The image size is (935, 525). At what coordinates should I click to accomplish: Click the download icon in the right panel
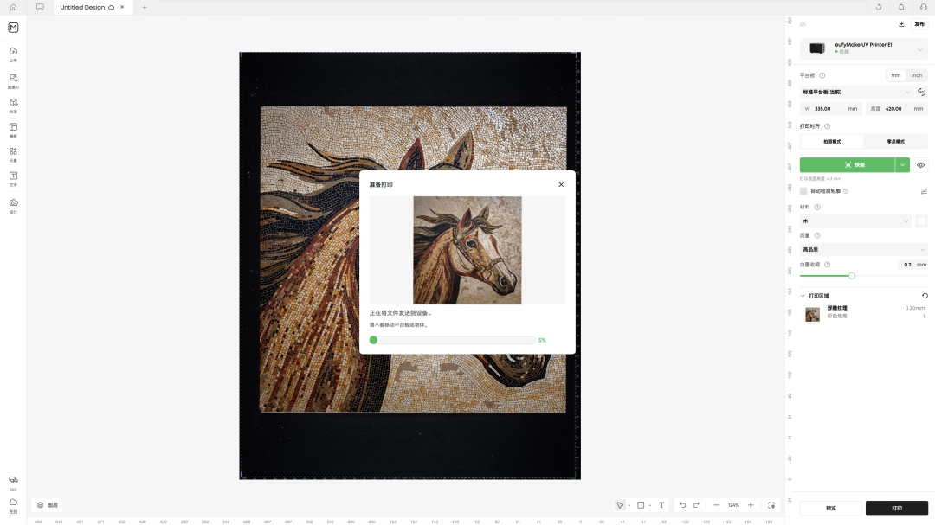tap(901, 24)
